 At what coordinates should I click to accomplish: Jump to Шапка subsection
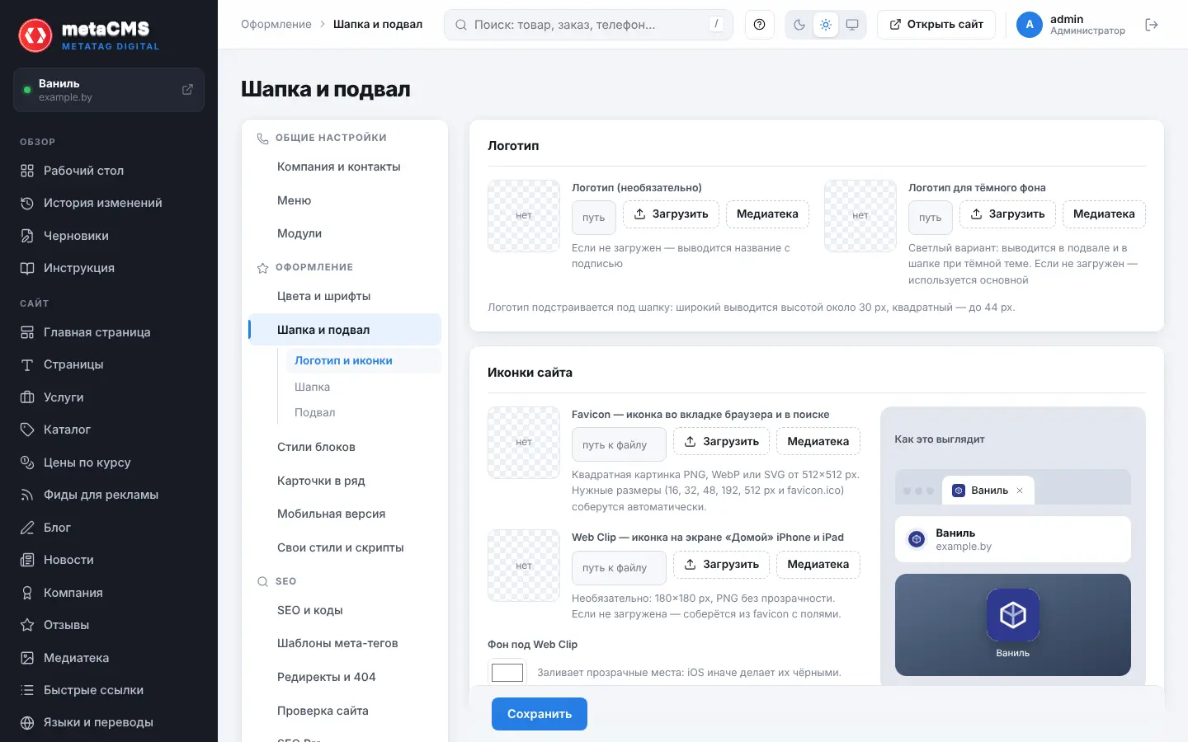point(363,387)
